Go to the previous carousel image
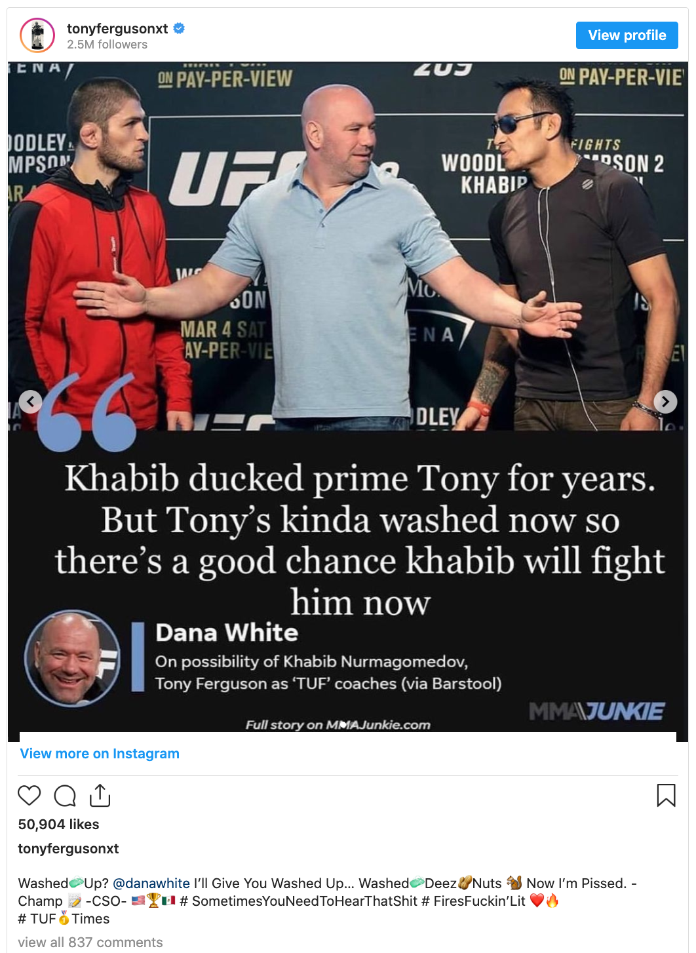Screen dimensions: 696x953 pyautogui.click(x=30, y=401)
